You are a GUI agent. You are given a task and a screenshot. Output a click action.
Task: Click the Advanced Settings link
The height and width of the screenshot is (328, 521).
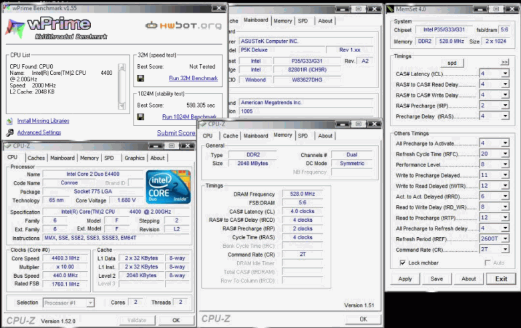pyautogui.click(x=39, y=132)
